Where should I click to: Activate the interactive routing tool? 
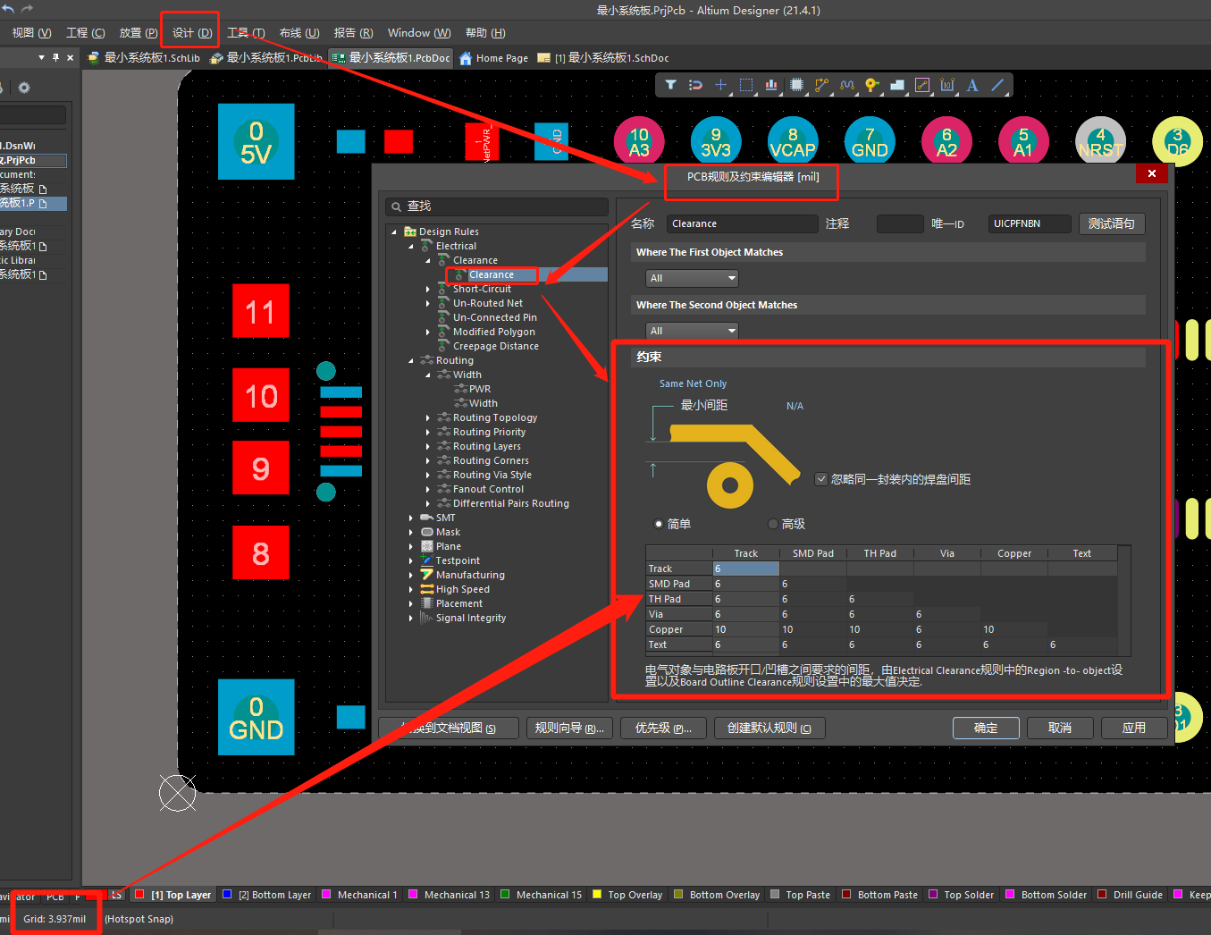pyautogui.click(x=821, y=85)
